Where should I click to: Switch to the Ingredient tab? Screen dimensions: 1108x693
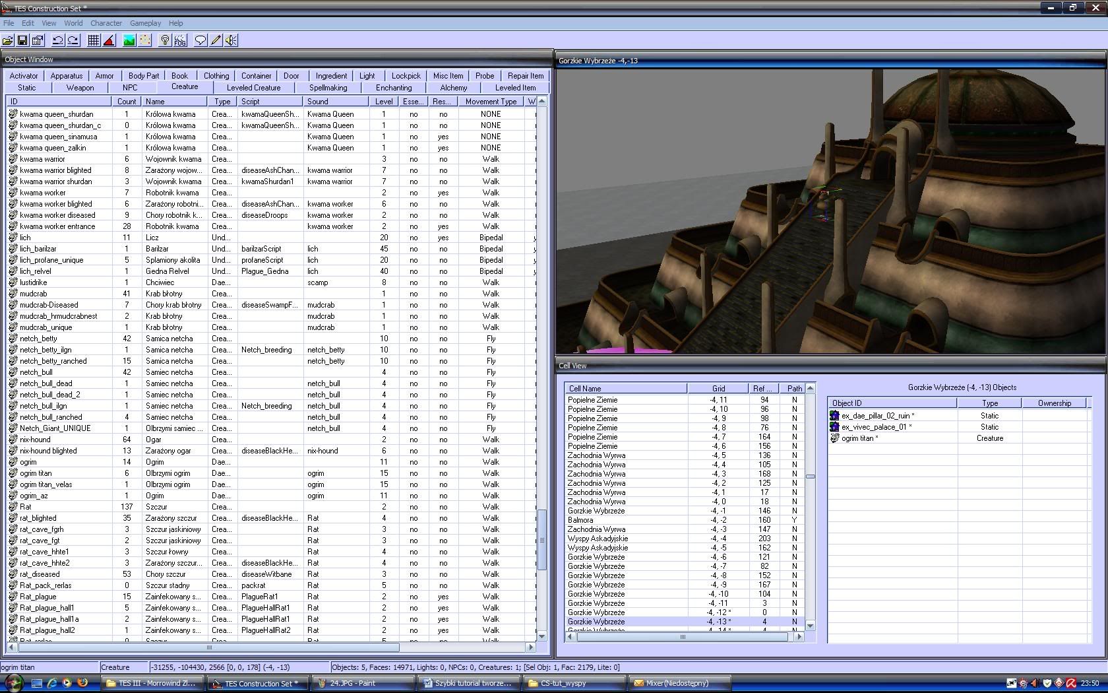click(331, 76)
